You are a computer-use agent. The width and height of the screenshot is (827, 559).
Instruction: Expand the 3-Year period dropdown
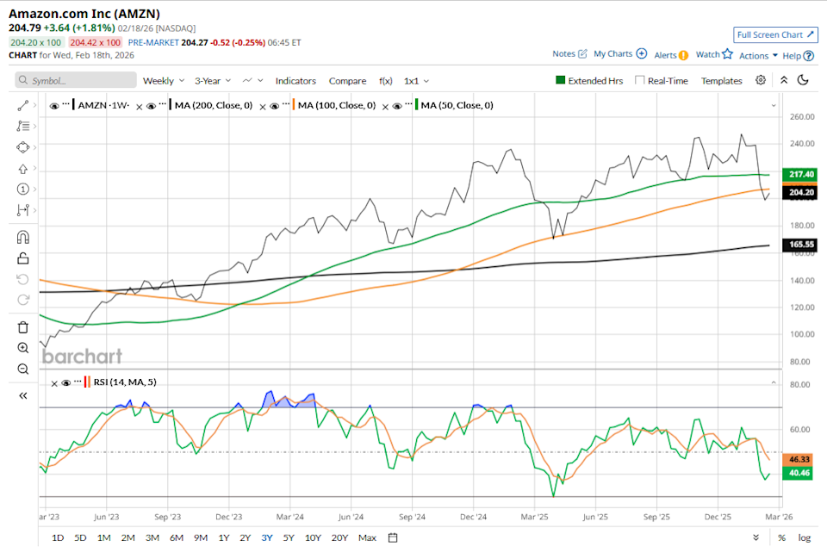(213, 80)
